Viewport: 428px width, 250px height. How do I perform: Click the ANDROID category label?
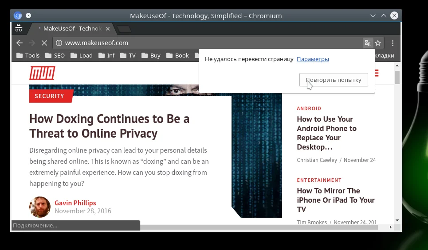(x=309, y=108)
